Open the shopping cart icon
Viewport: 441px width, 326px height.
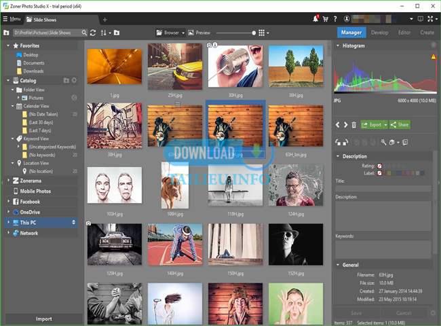click(326, 19)
